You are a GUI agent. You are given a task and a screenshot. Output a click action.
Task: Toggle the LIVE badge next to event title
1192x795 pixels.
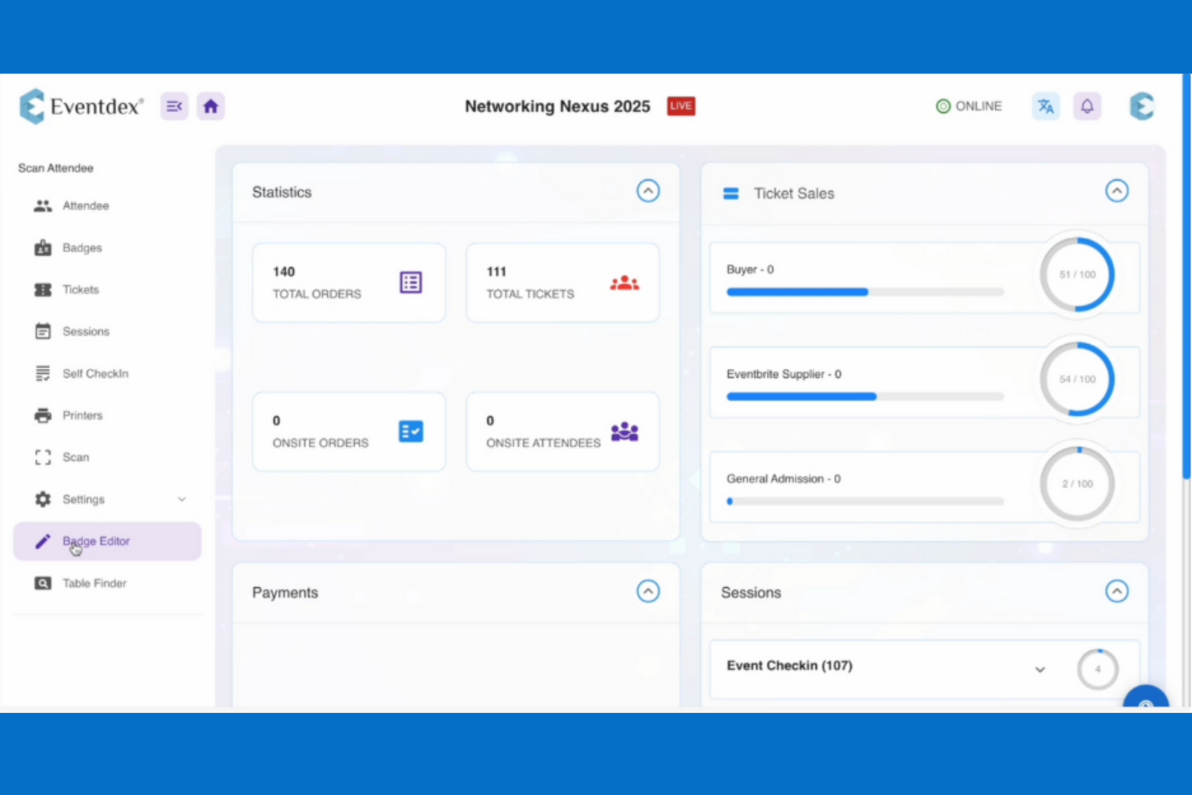click(x=681, y=106)
